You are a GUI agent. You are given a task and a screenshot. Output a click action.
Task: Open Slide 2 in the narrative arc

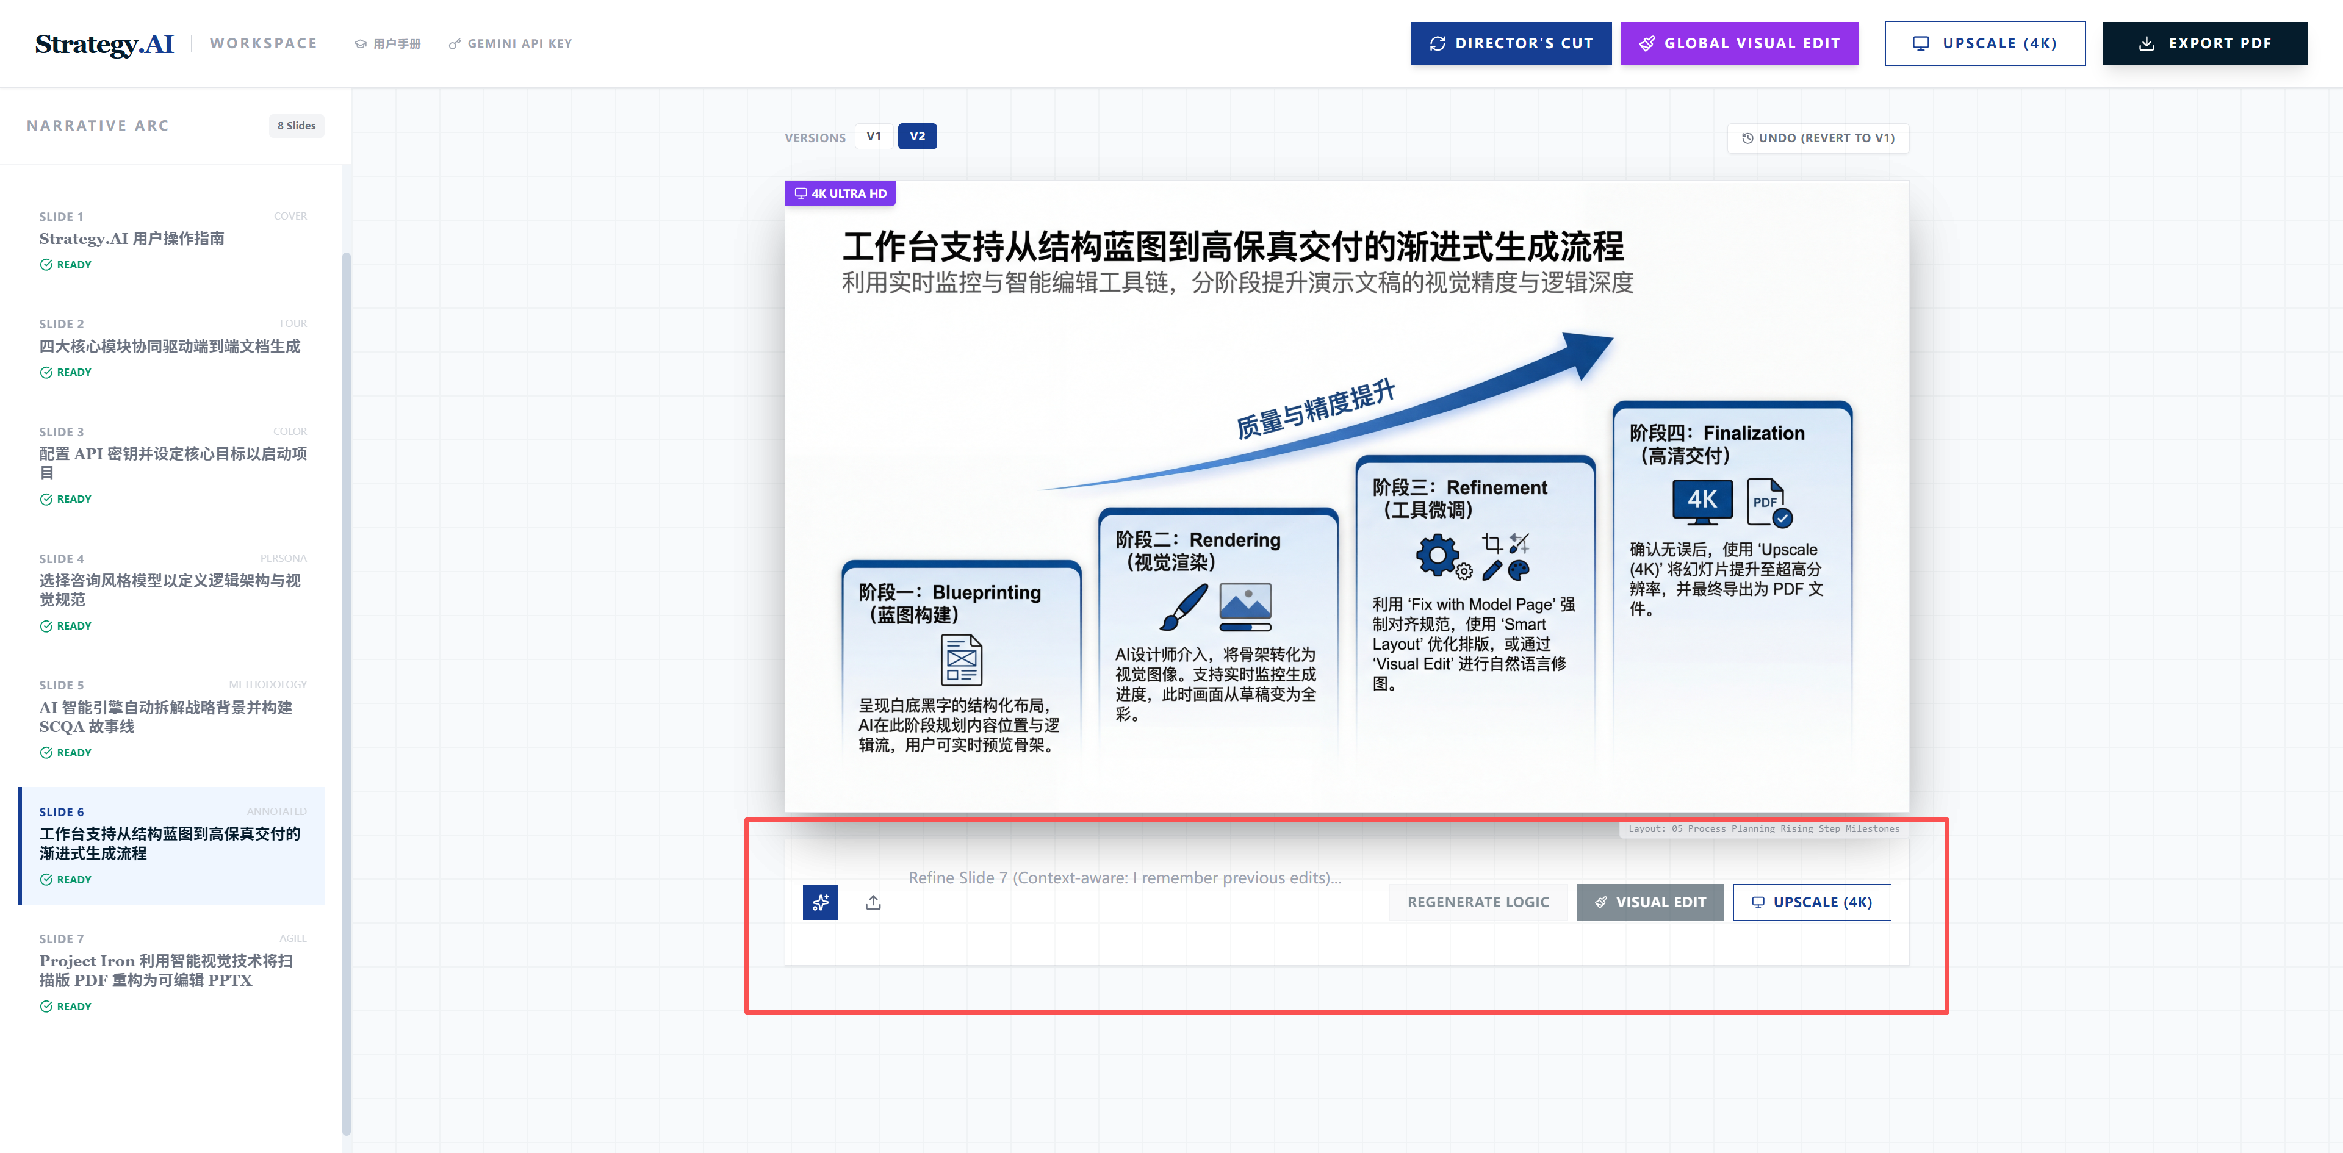pos(171,347)
